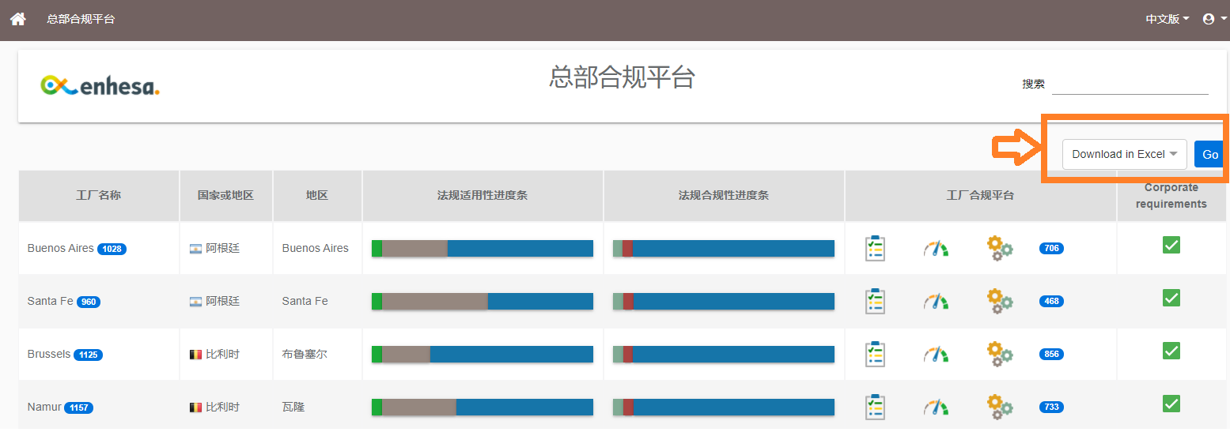The width and height of the screenshot is (1230, 432).
Task: Click compliance progress bar for Santa Fe
Action: pos(724,301)
